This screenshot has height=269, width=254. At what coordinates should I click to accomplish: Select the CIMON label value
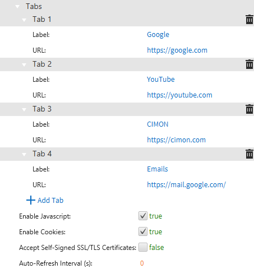click(158, 124)
